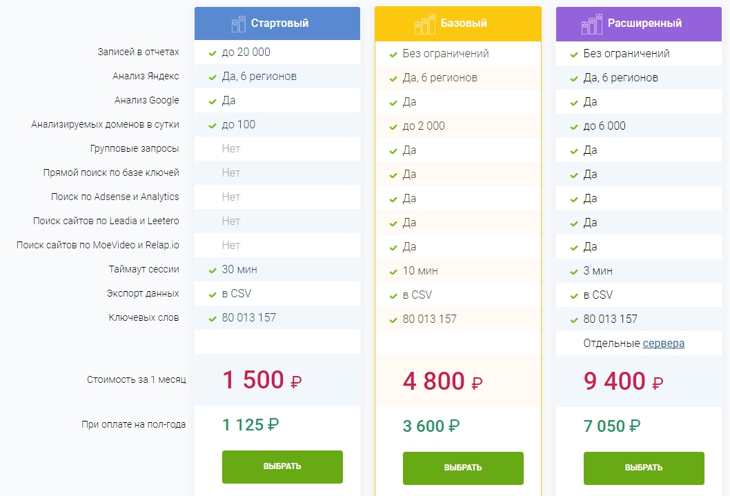Click checkmark beside 'до 2 000' in Базовый
The height and width of the screenshot is (496, 730).
pos(393,127)
